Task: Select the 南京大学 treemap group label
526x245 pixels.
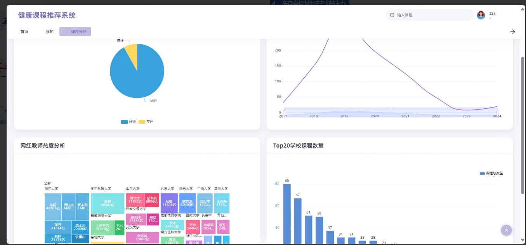Action: [186, 189]
